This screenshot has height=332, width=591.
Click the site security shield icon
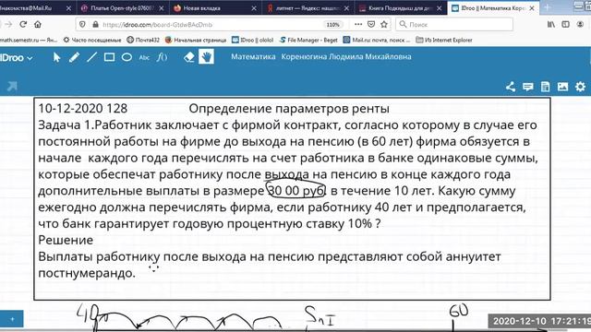82,25
